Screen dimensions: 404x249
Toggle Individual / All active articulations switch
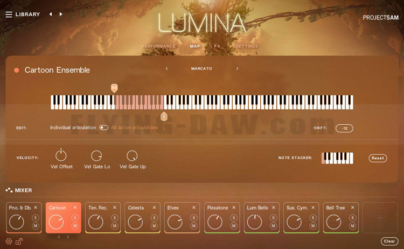pos(103,127)
